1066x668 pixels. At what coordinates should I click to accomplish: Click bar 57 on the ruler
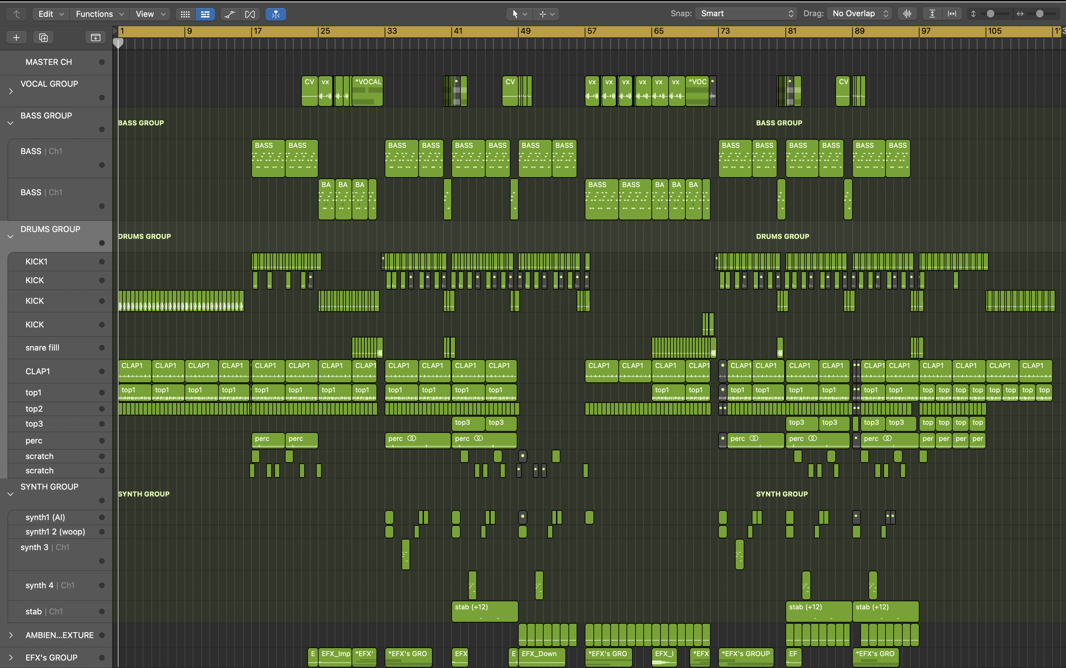592,31
